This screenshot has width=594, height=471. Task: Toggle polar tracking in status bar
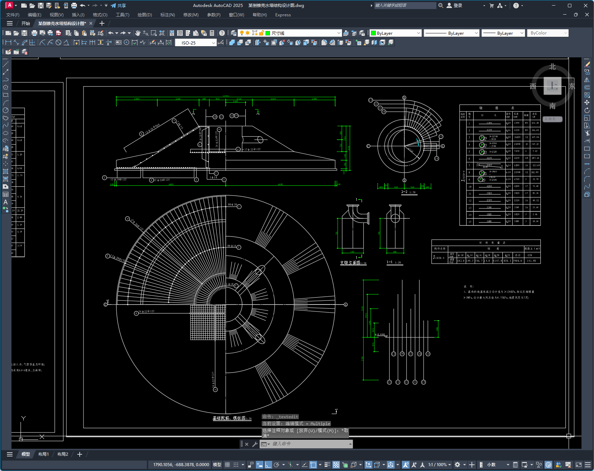[x=277, y=465]
